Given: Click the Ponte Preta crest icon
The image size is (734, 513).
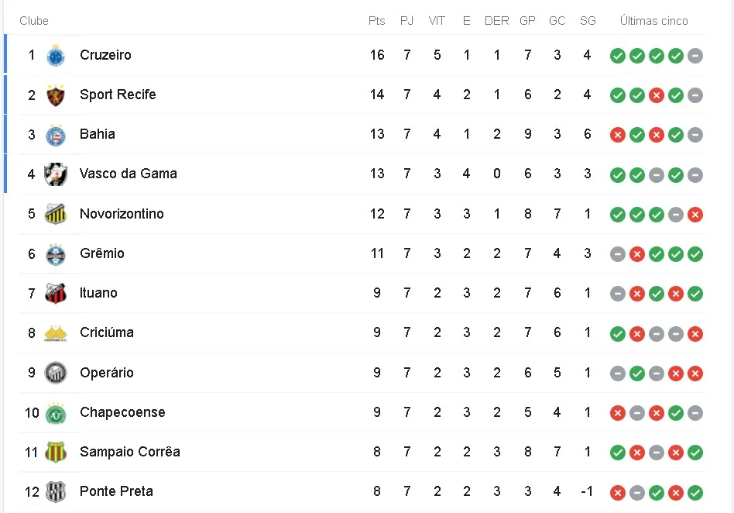Looking at the screenshot, I should [56, 492].
